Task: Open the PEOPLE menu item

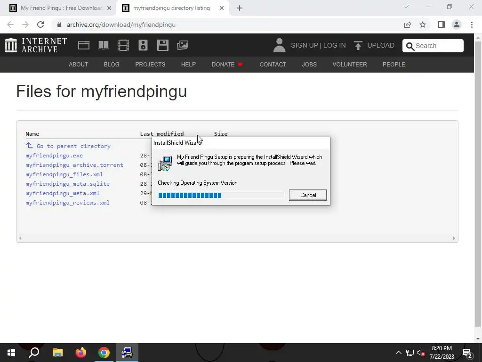Action: 394,64
